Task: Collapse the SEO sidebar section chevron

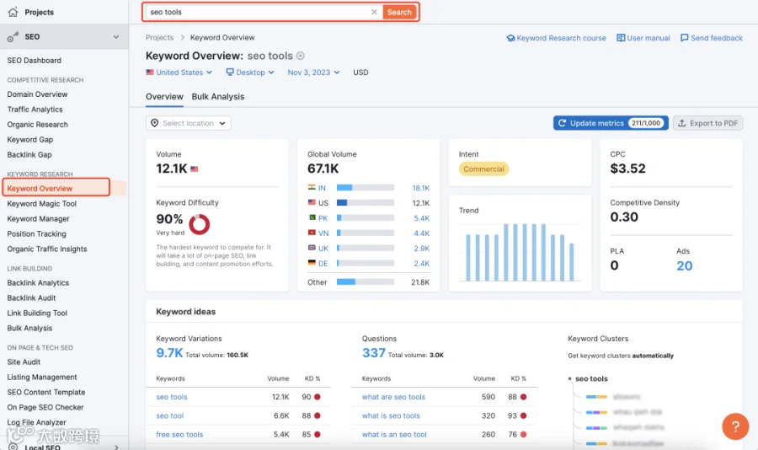Action: pyautogui.click(x=116, y=37)
